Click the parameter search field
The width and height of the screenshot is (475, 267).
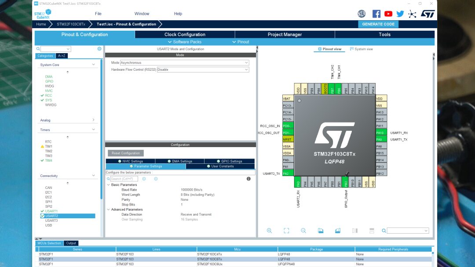click(124, 179)
